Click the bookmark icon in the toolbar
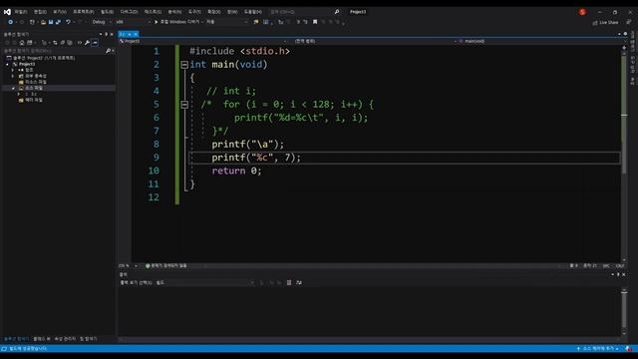The image size is (638, 359). pyautogui.click(x=315, y=22)
